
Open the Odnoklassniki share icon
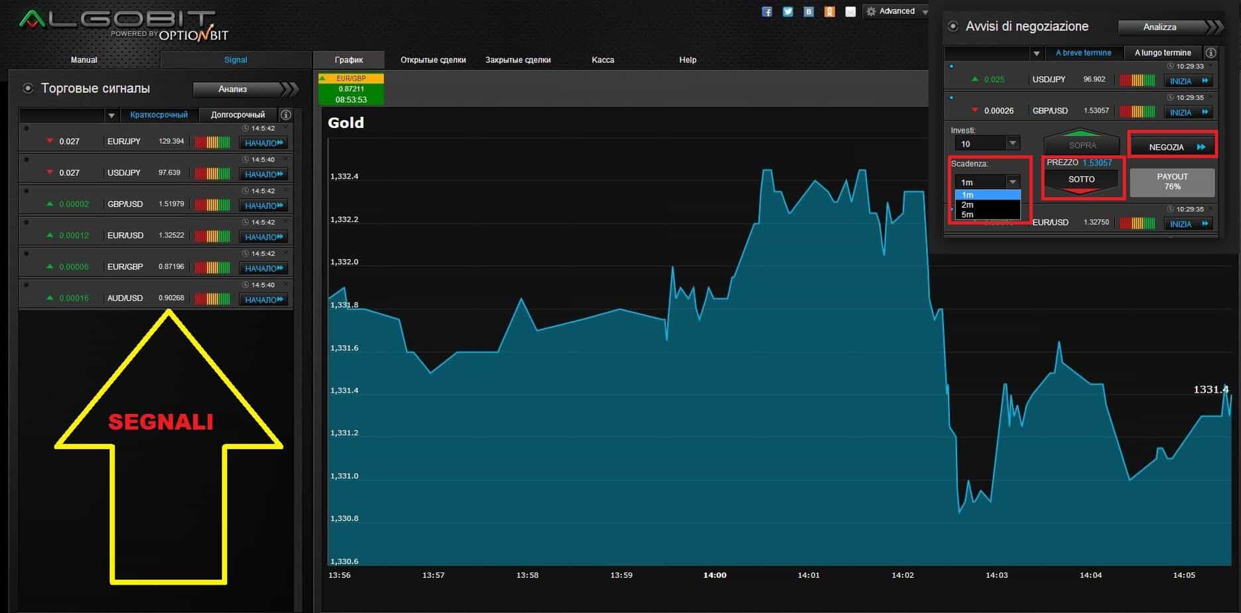[x=829, y=11]
